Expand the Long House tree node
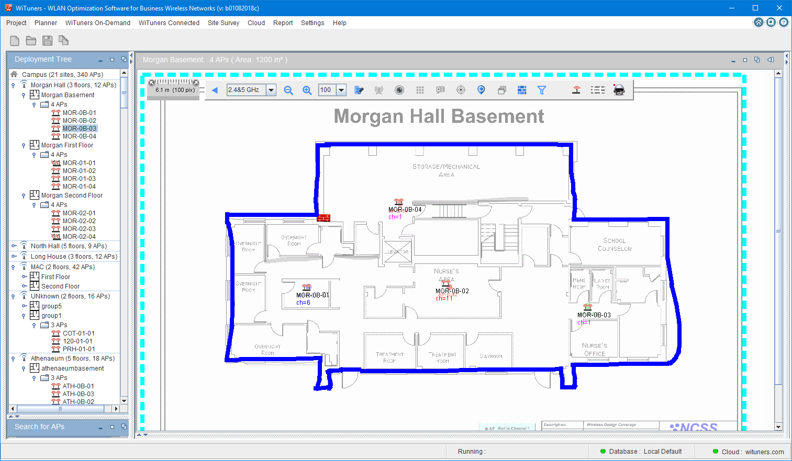This screenshot has height=461, width=792. (13, 256)
